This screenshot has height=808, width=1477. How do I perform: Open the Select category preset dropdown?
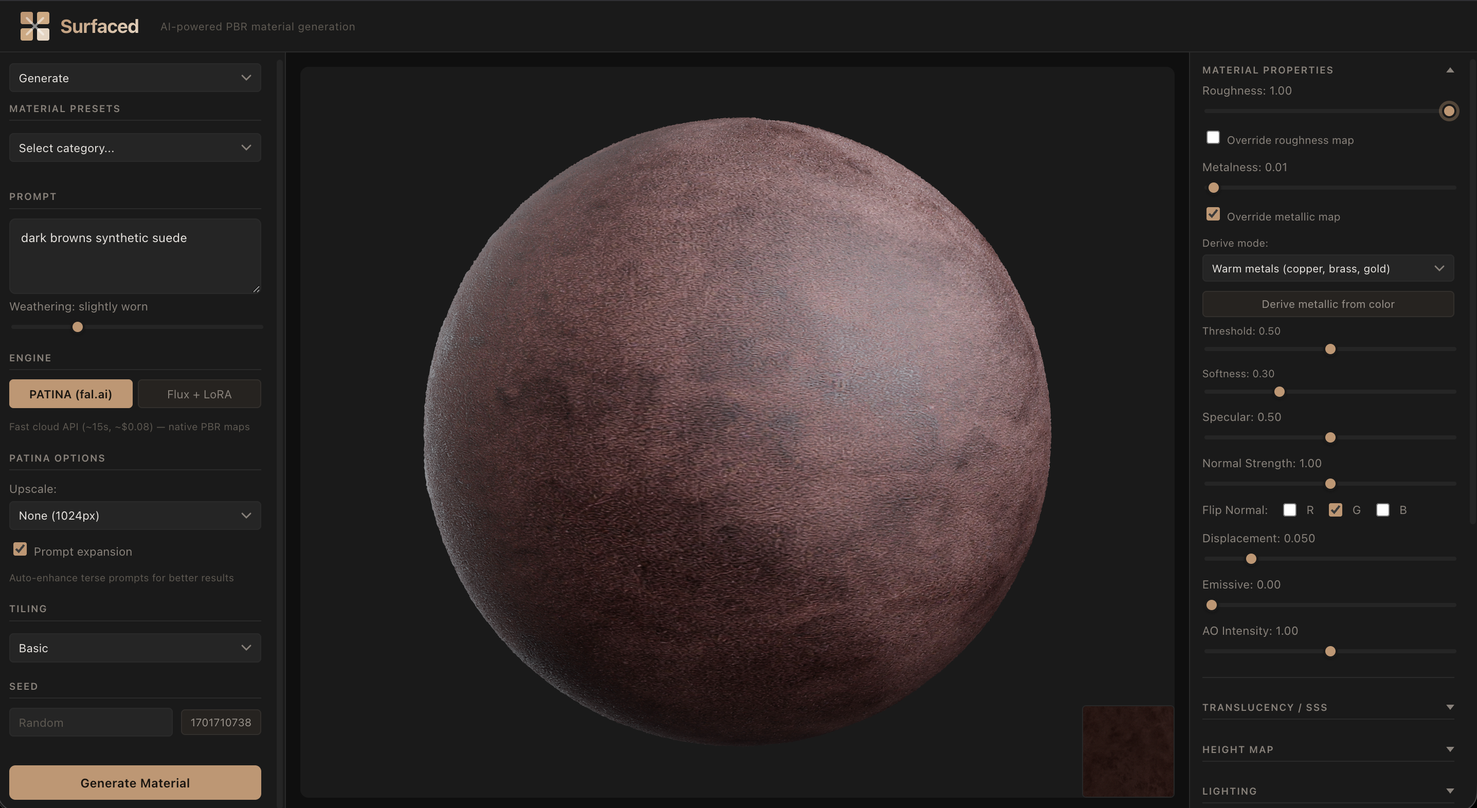tap(135, 148)
